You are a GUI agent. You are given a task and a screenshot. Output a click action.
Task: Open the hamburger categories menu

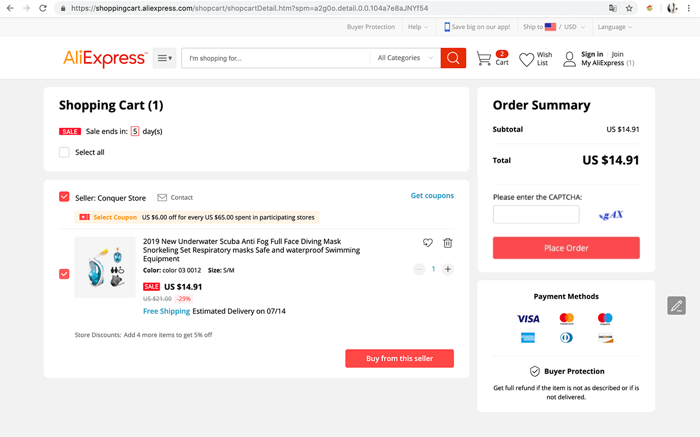(x=164, y=58)
